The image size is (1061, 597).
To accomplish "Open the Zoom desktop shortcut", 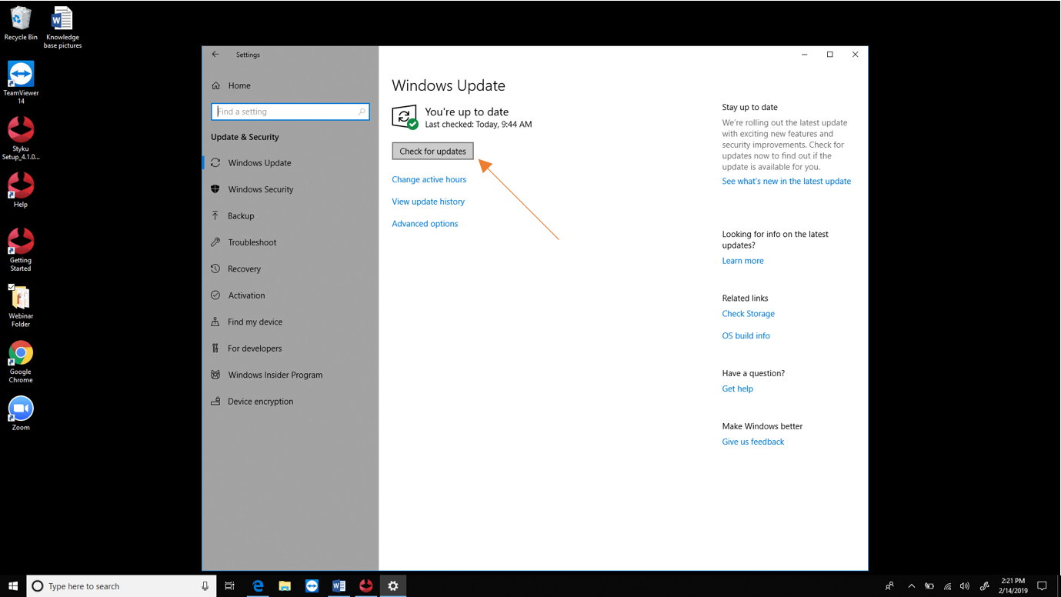I will click(x=21, y=409).
